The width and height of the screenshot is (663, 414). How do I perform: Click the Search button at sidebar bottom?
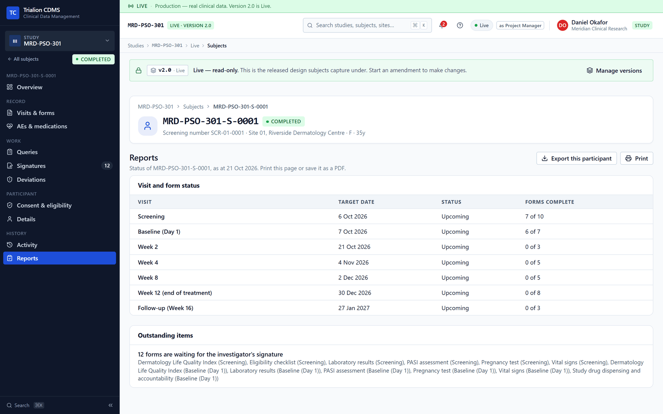[x=26, y=405]
